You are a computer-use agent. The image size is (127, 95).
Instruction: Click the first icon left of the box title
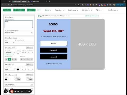click(39, 16)
